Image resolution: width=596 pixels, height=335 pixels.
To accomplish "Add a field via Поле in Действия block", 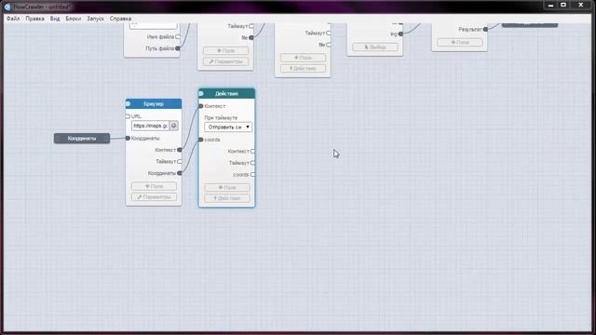I will click(227, 187).
